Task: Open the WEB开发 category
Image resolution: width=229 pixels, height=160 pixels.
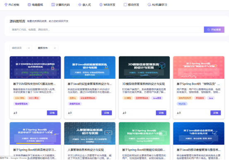Action: [107, 5]
